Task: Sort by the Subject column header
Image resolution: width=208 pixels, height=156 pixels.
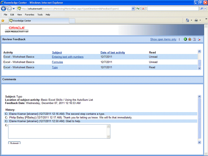Action: pyautogui.click(x=57, y=52)
